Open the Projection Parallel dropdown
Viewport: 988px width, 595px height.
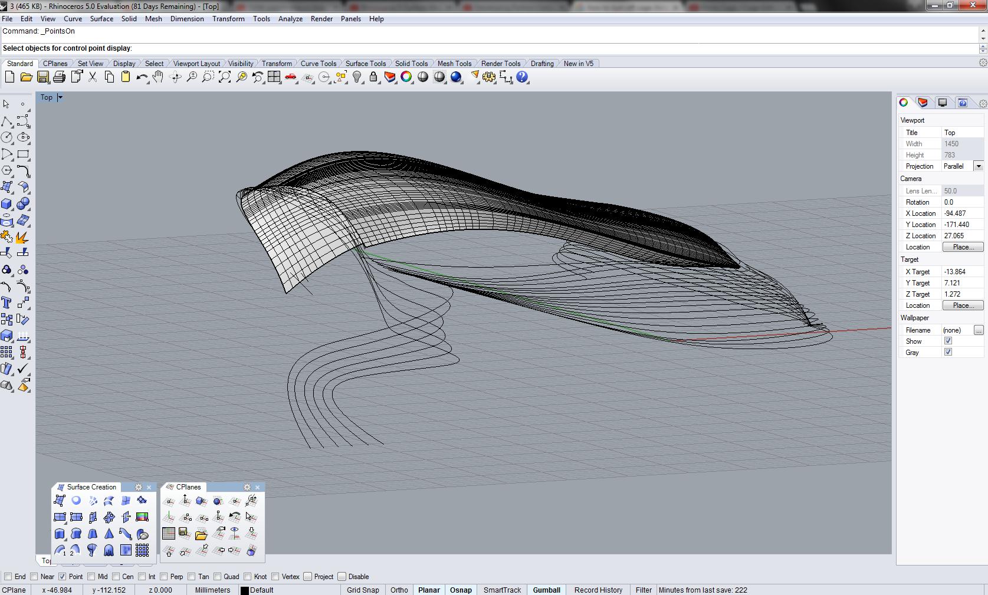tap(979, 166)
